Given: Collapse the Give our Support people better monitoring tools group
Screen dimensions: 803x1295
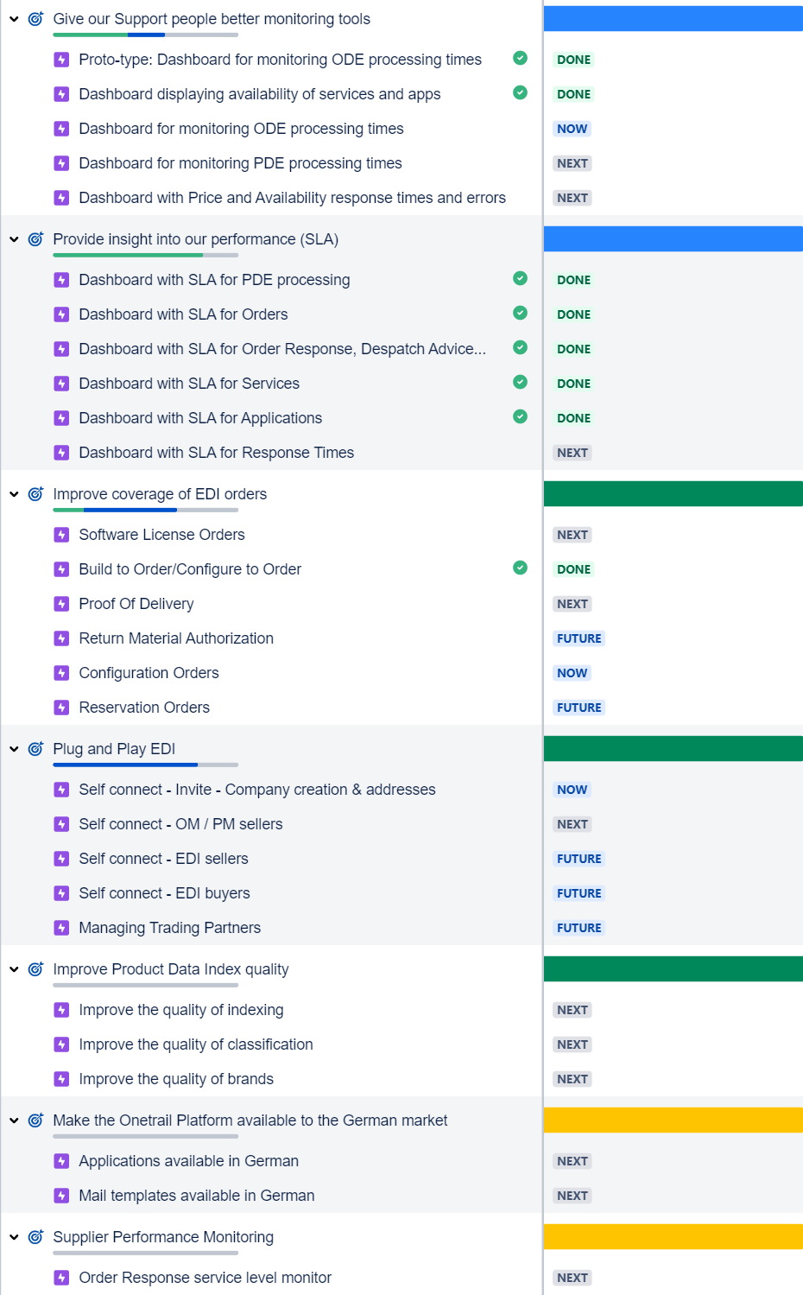Looking at the screenshot, I should (14, 19).
